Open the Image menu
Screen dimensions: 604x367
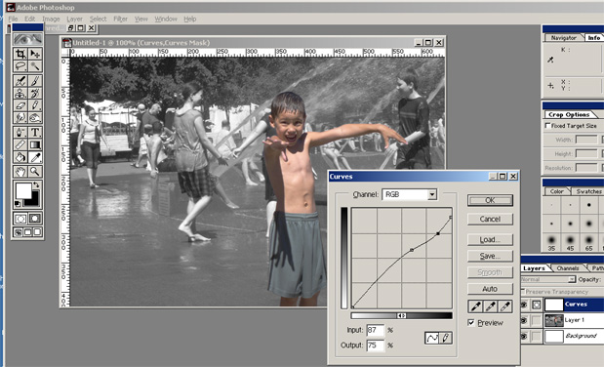tap(51, 19)
